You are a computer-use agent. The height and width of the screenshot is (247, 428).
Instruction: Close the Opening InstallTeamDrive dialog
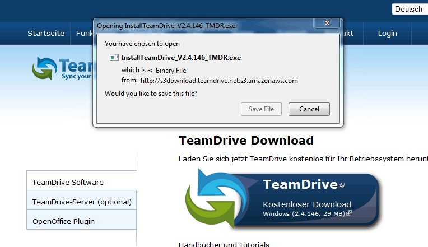pyautogui.click(x=327, y=23)
